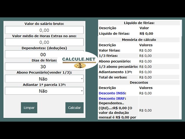The image size is (185, 139).
Task: Click the '1/3 férias:' row label
Action: click(108, 56)
